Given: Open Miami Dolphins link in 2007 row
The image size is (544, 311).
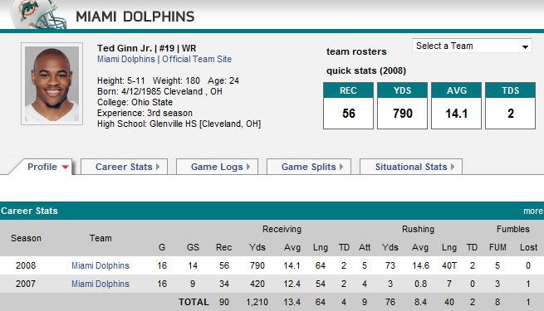Looking at the screenshot, I should (x=100, y=284).
